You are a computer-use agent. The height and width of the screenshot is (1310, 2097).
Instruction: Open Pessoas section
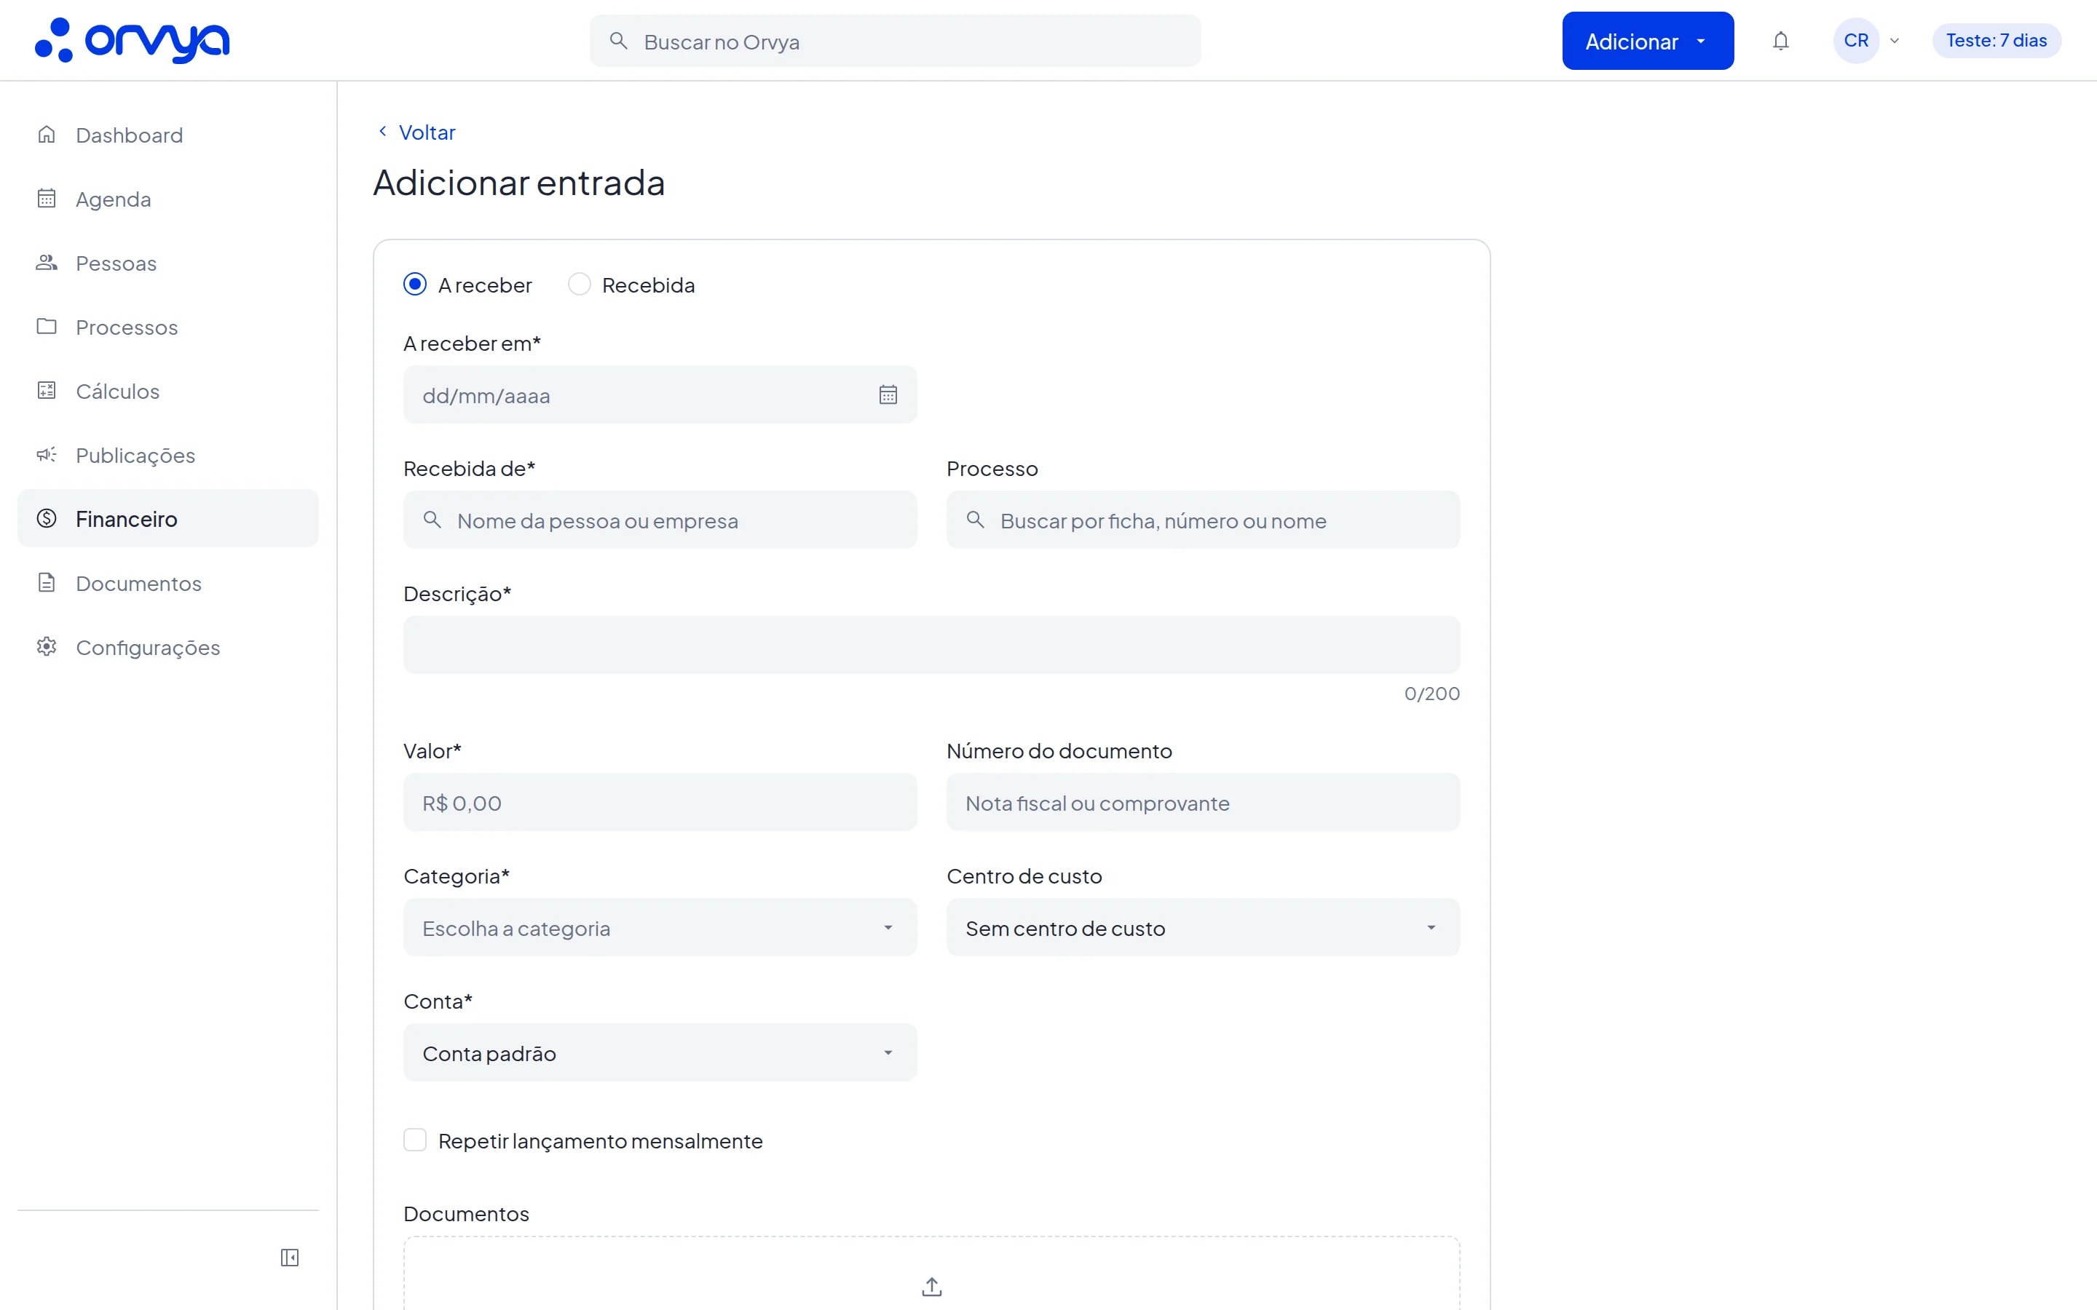(x=168, y=263)
